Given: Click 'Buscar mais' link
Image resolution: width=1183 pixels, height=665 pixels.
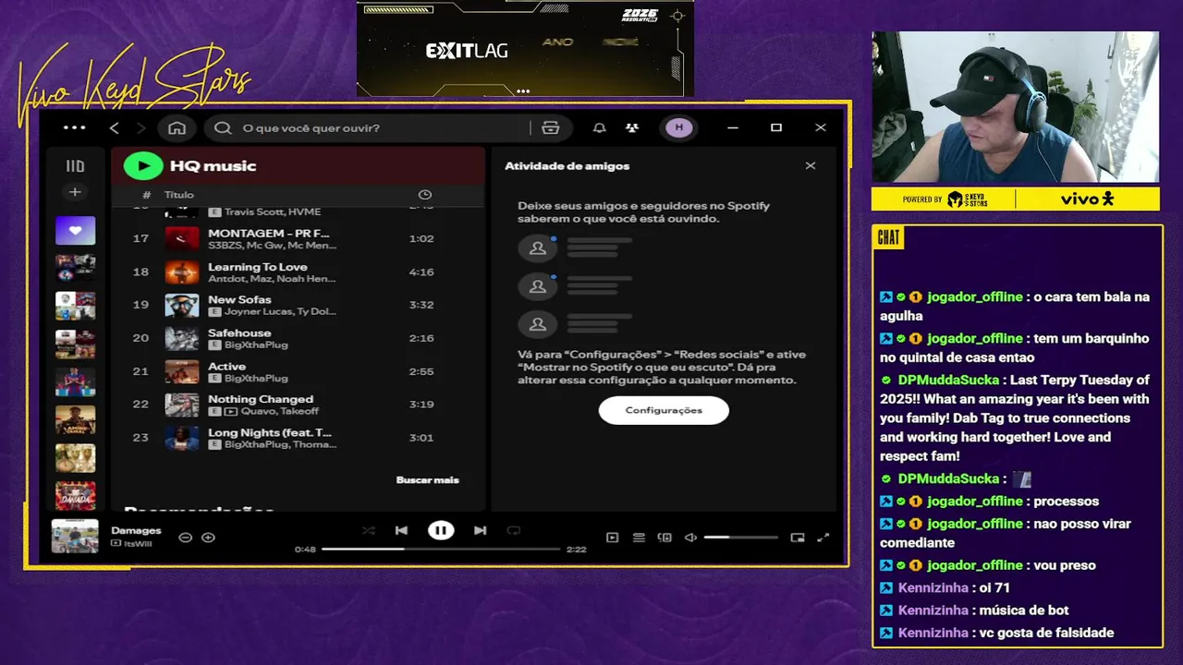Looking at the screenshot, I should coord(427,480).
